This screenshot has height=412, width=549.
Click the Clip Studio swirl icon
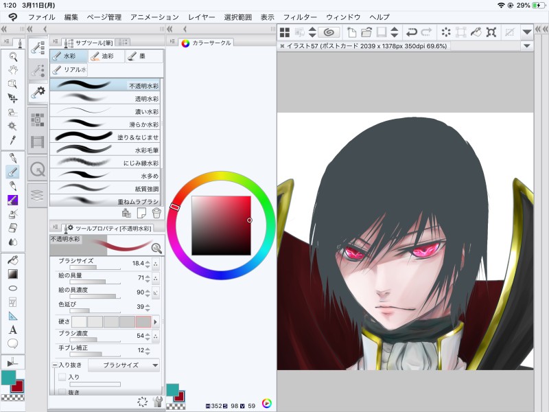329,32
